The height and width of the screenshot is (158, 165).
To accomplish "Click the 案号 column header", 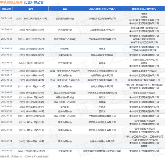I will pyautogui.click(x=31, y=9).
